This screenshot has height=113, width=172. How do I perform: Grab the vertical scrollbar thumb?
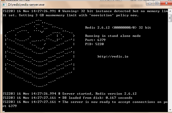[170, 18]
